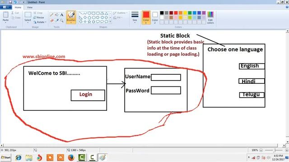Image resolution: width=289 pixels, height=162 pixels.
Task: Open Firefox from the taskbar
Action: click(71, 157)
